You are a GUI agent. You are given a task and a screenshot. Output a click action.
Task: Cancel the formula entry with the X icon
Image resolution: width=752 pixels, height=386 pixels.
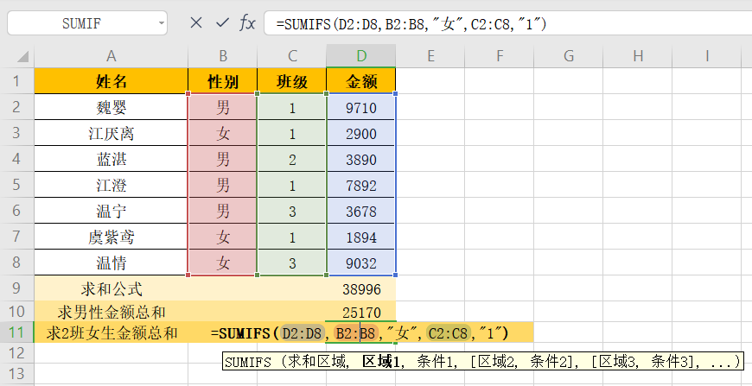click(x=195, y=22)
